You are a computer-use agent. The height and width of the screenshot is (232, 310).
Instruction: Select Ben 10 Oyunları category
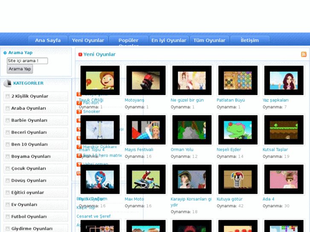tap(29, 144)
